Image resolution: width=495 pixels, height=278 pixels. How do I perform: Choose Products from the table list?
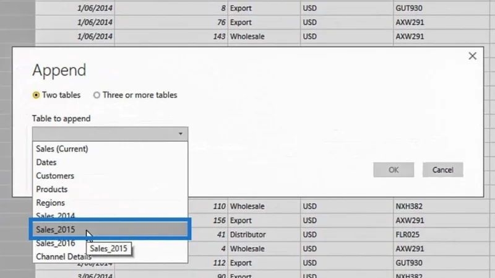click(110, 189)
